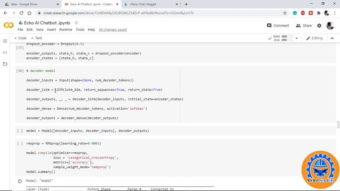Star the Ecko AI Chatbot notebook
340x191 pixels.
coord(76,23)
